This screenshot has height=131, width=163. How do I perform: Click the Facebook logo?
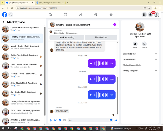[x=5, y=15]
